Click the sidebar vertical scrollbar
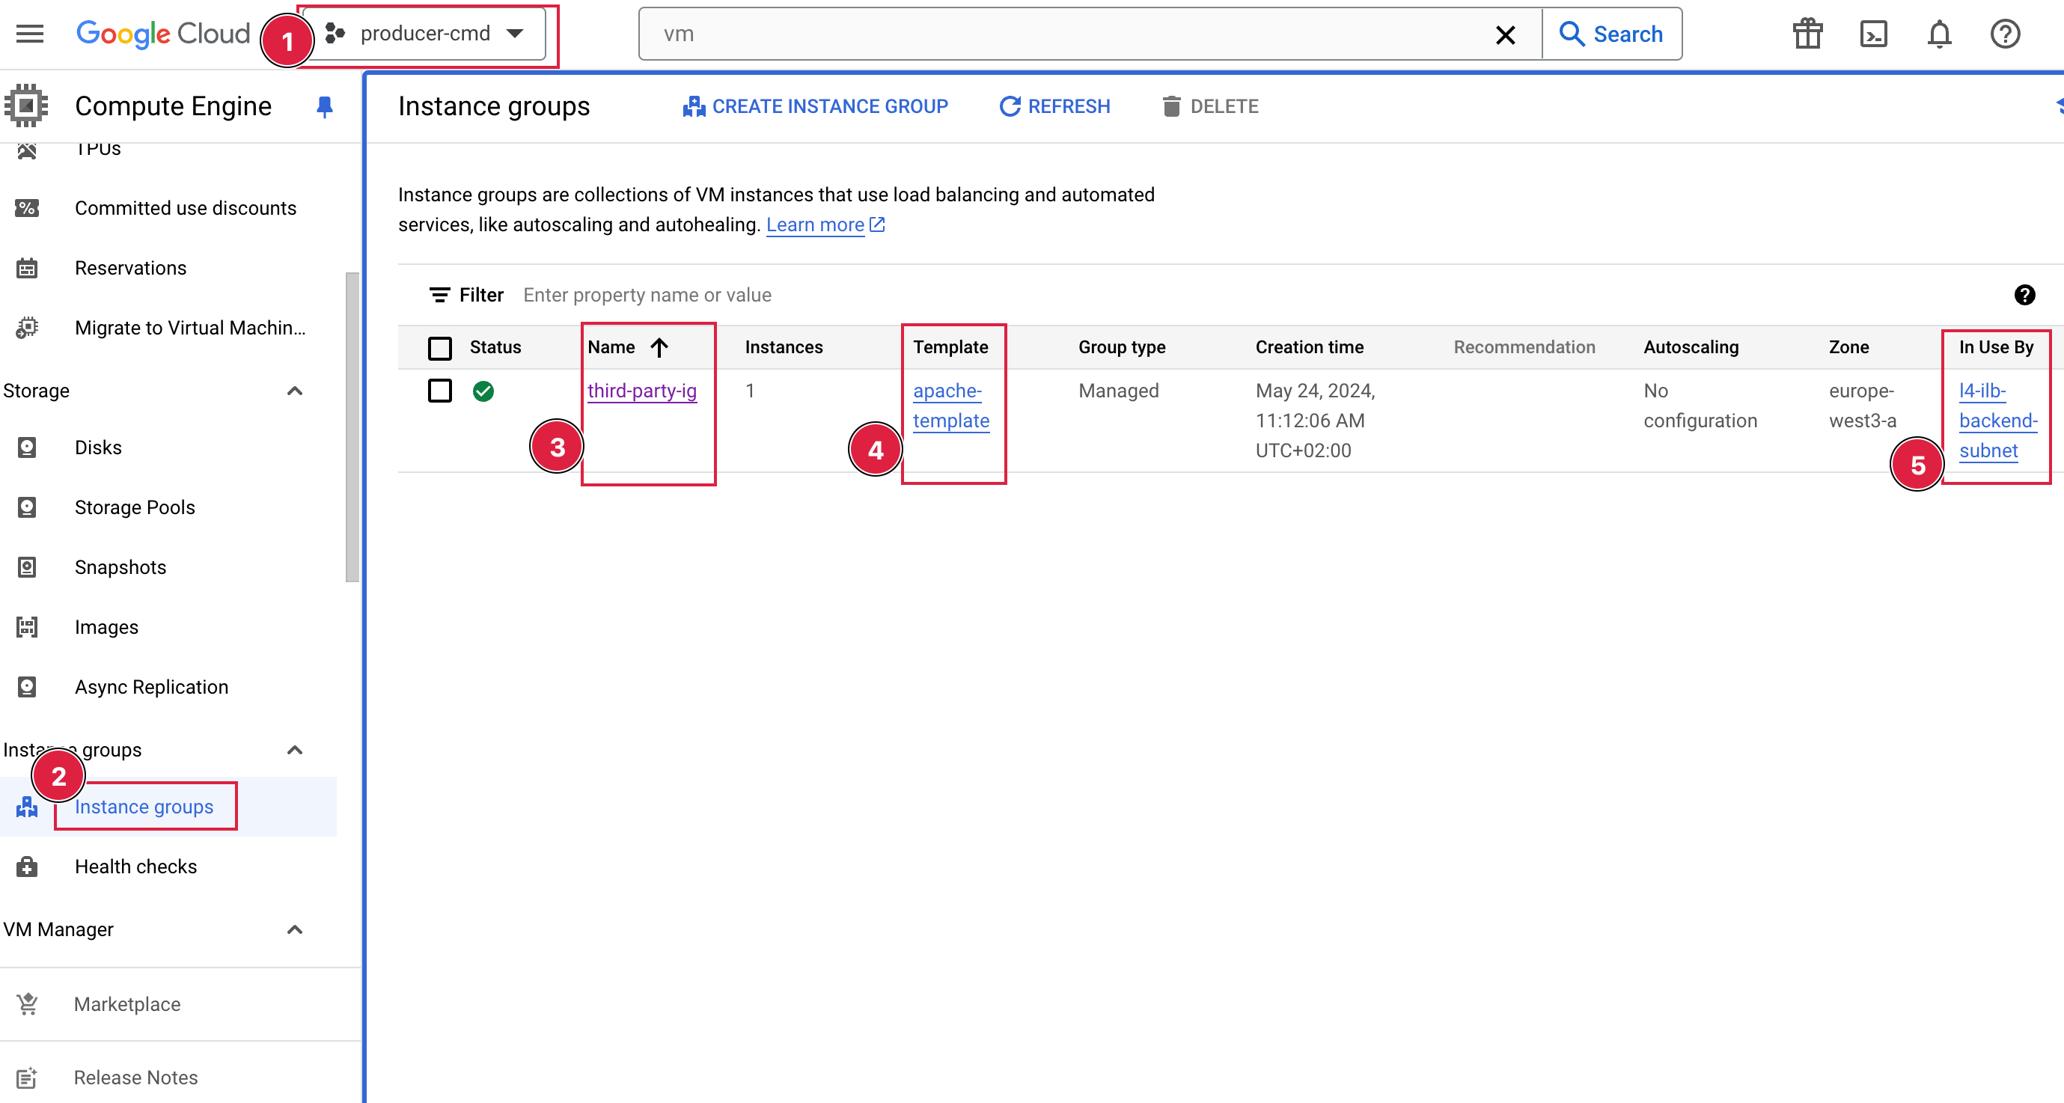This screenshot has width=2064, height=1103. pos(352,427)
